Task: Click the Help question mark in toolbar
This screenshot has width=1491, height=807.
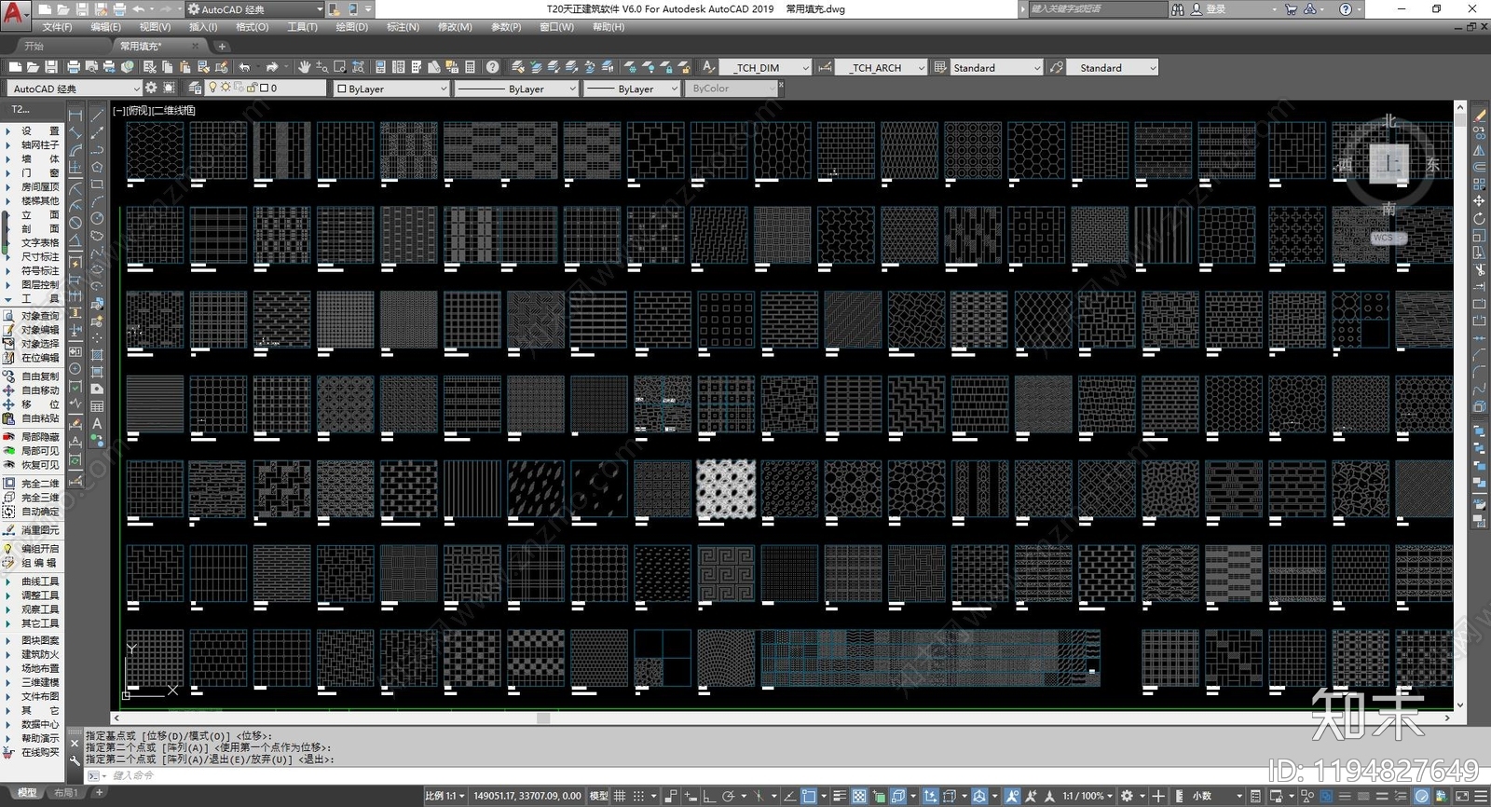Action: (492, 67)
